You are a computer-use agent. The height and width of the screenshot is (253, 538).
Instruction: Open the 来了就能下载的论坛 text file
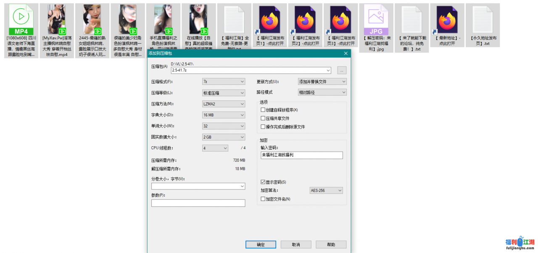click(411, 19)
